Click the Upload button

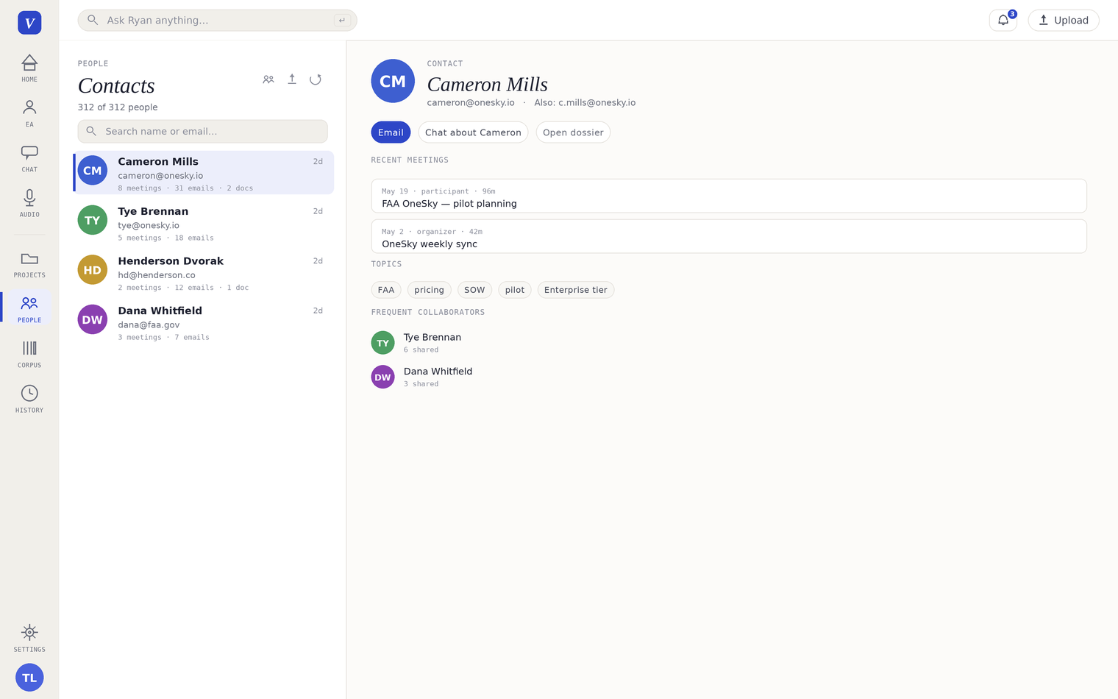[1064, 20]
